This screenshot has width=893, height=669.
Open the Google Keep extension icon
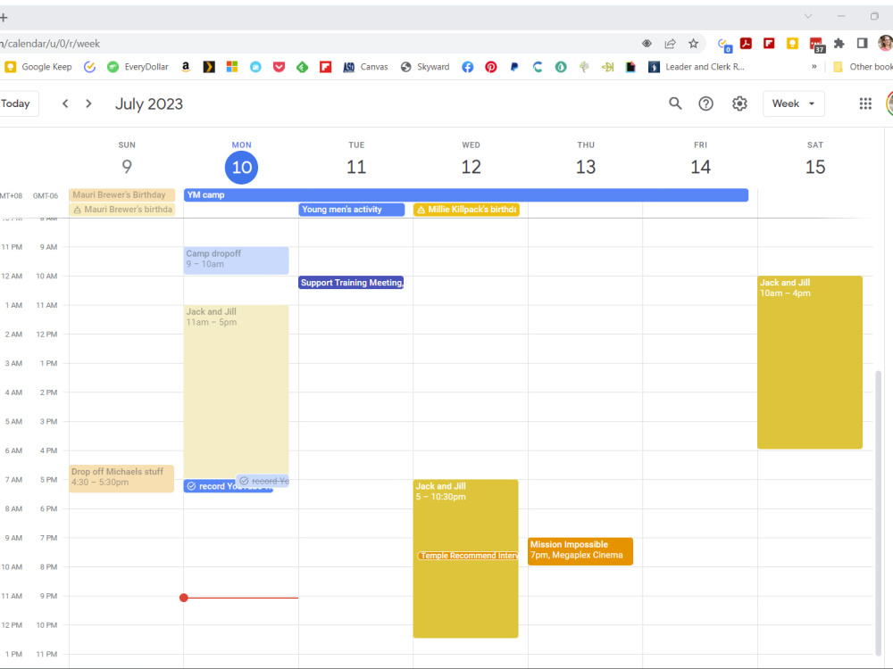coord(792,43)
